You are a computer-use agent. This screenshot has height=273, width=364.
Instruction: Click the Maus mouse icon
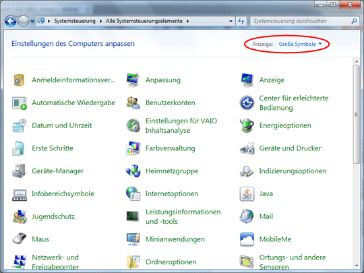(x=20, y=239)
